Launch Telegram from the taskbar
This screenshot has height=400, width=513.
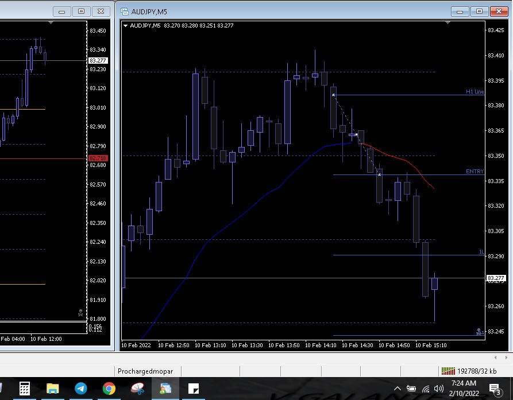point(81,389)
